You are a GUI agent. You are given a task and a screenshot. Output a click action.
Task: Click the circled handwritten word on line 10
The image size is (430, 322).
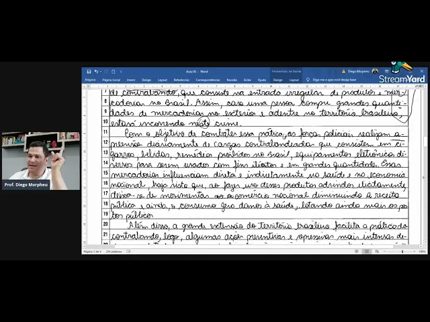point(204,123)
